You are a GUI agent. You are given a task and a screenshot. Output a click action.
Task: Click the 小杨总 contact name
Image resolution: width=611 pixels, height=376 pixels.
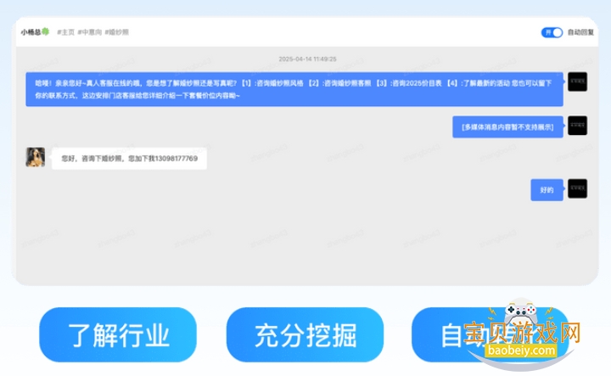[31, 32]
